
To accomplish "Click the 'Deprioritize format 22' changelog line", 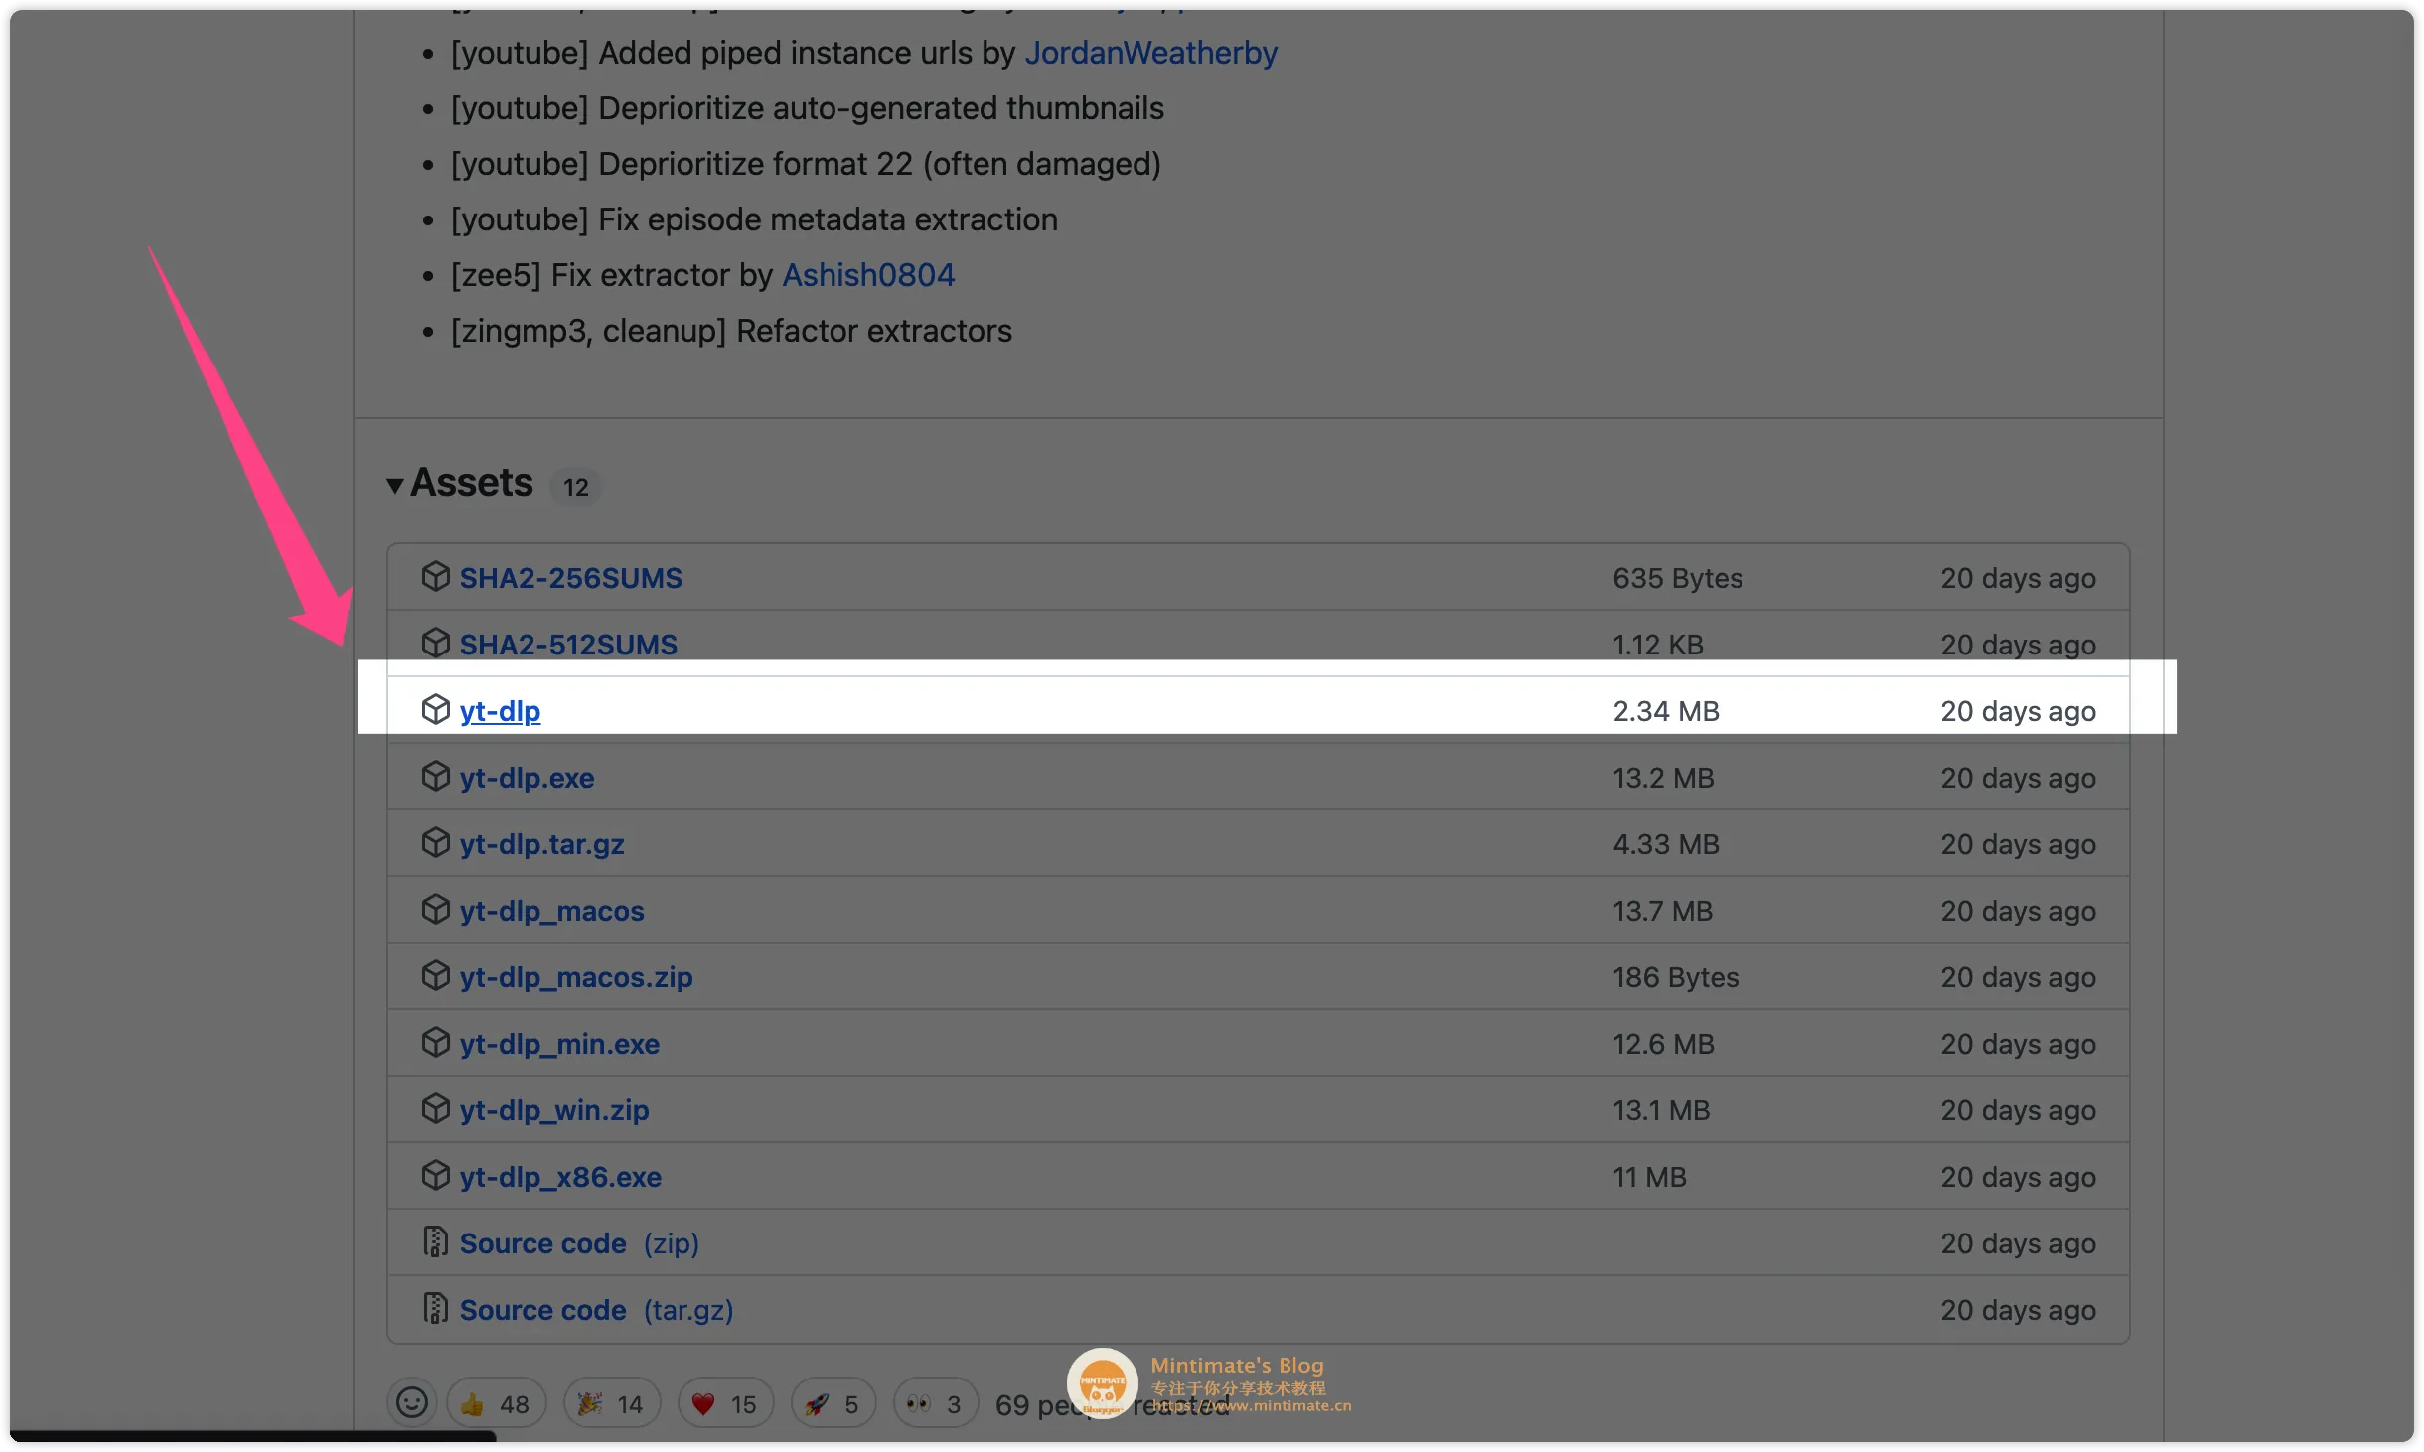I will [x=806, y=164].
